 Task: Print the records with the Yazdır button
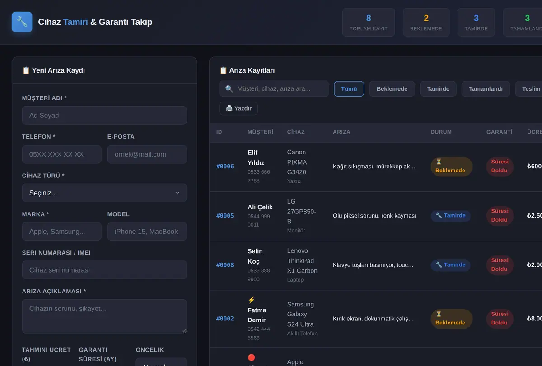click(238, 108)
